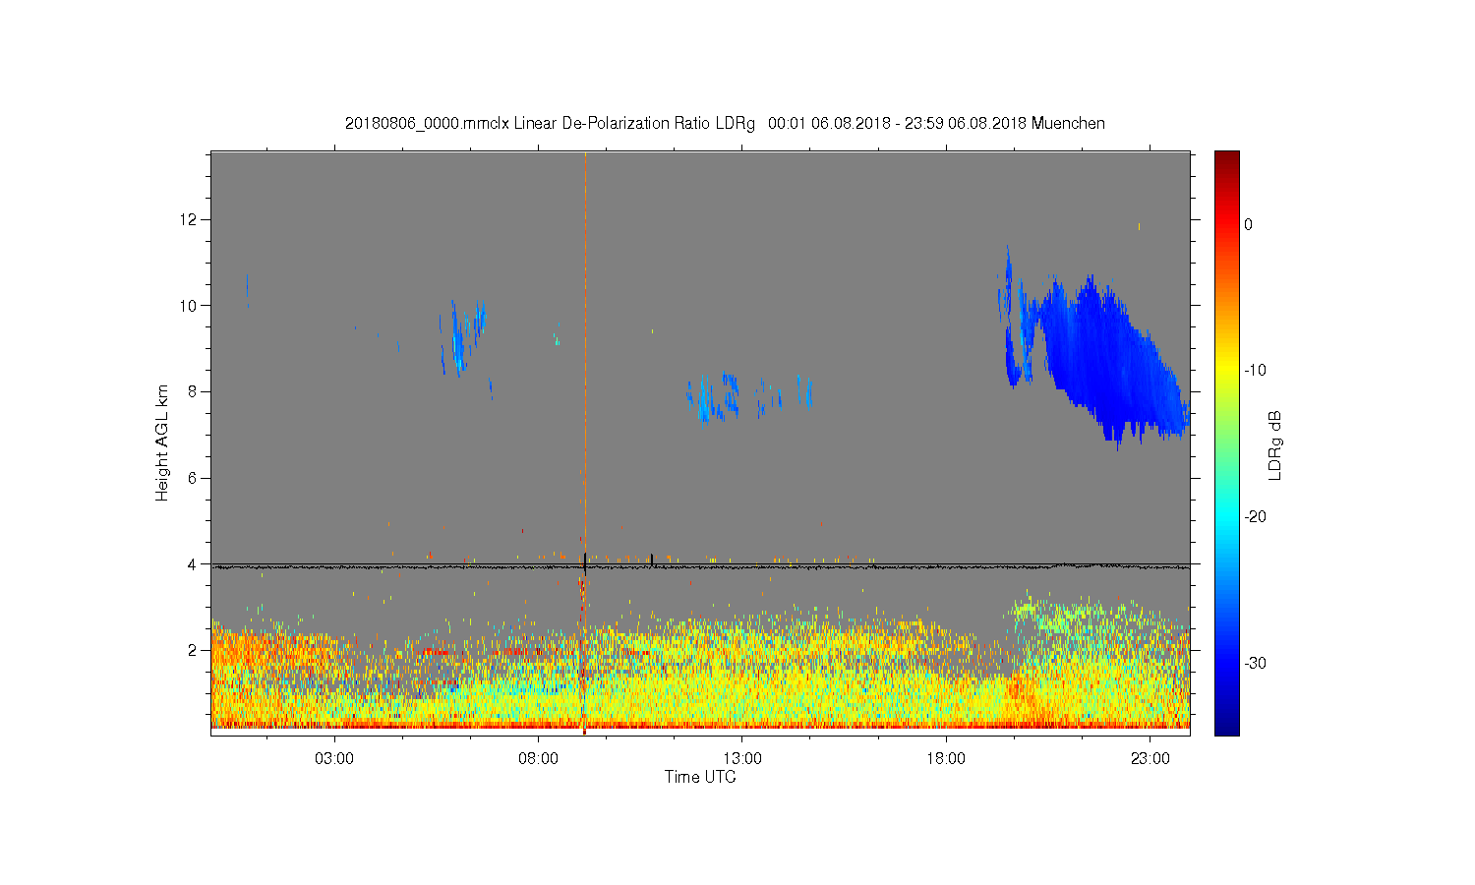Click the height tick label 8
The width and height of the screenshot is (1475, 885).
click(x=194, y=391)
